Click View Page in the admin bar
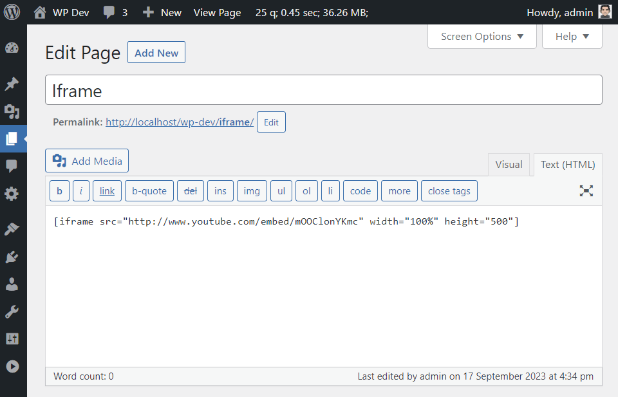The height and width of the screenshot is (397, 618). coord(217,12)
